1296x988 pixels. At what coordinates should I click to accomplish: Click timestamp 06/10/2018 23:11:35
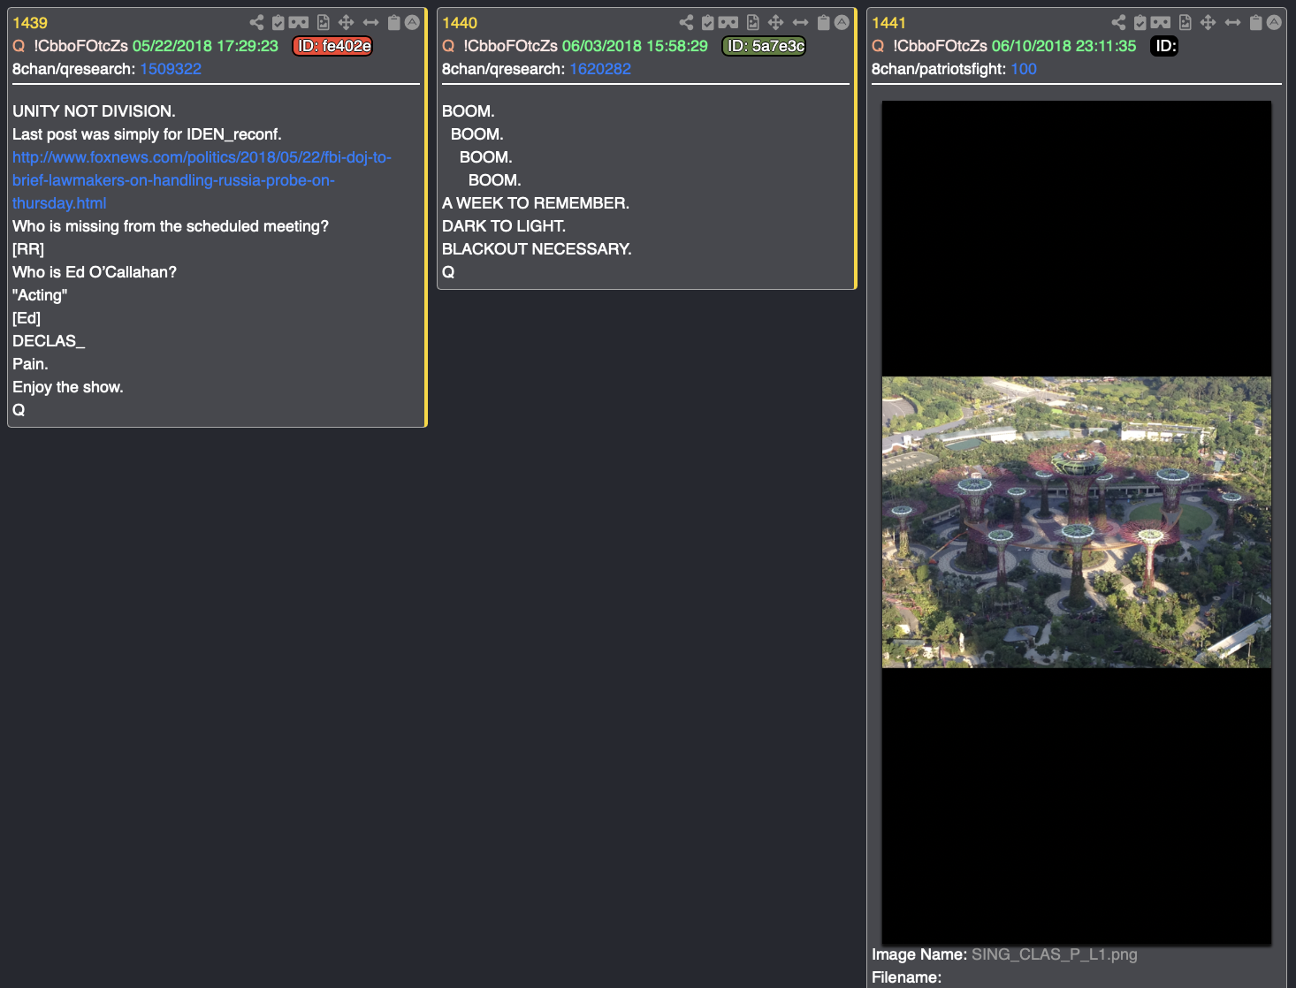[1064, 46]
